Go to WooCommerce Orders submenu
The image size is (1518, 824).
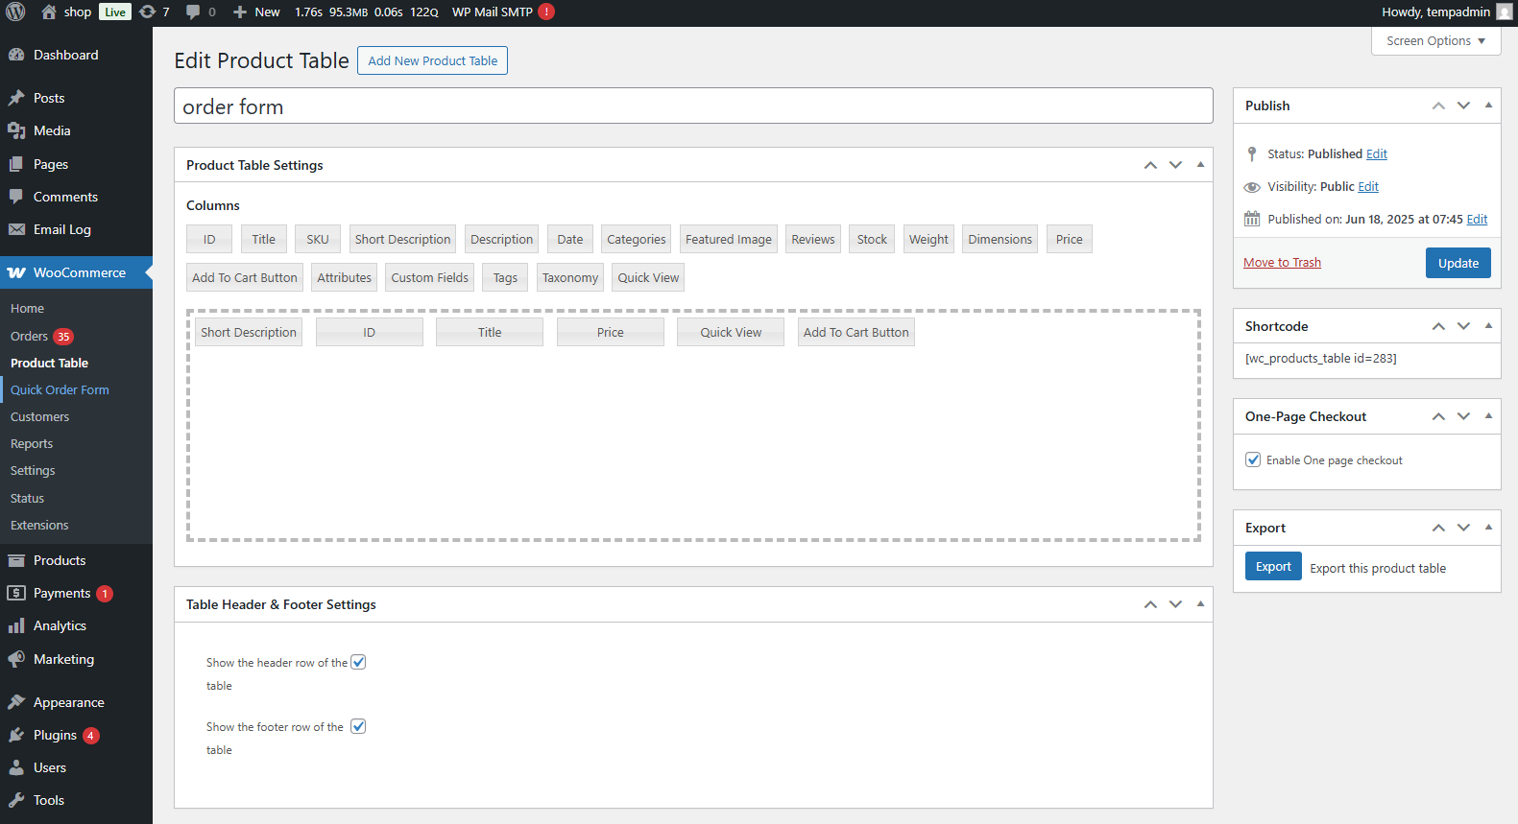(x=29, y=336)
